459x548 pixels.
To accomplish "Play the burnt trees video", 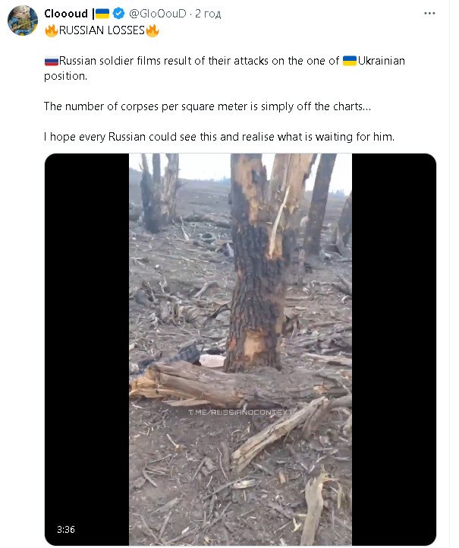I will click(x=241, y=349).
